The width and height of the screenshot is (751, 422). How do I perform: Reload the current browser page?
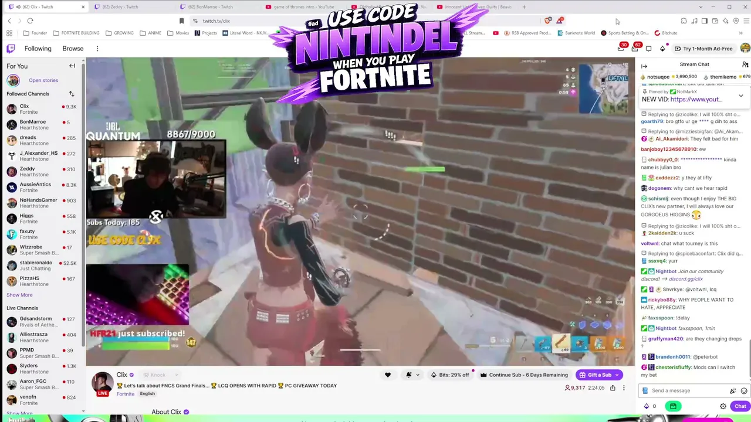click(x=30, y=21)
